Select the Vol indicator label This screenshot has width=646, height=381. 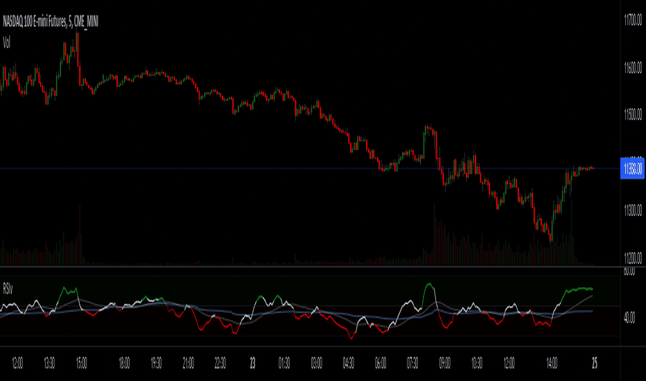point(7,42)
